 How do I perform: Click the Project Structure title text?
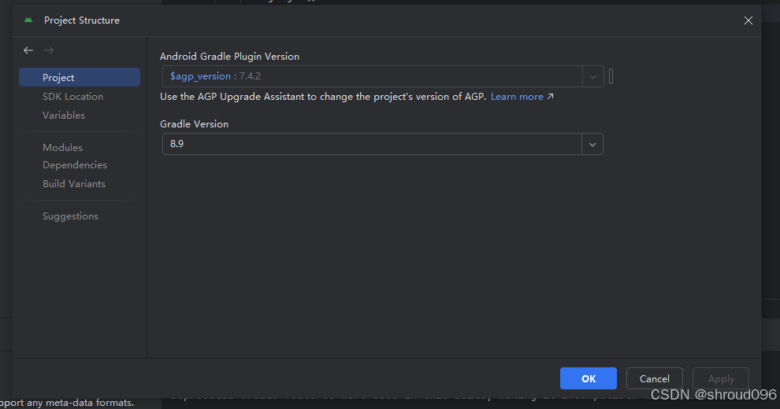point(82,20)
